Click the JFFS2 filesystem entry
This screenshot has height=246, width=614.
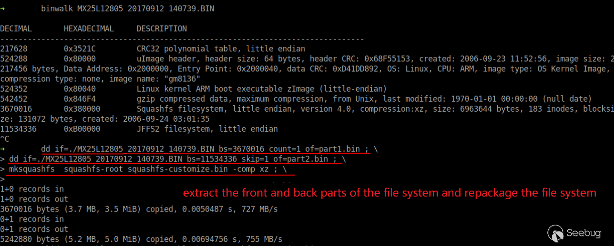point(207,129)
